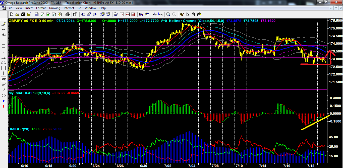Choose the rectangle drawing tool

tap(4, 46)
